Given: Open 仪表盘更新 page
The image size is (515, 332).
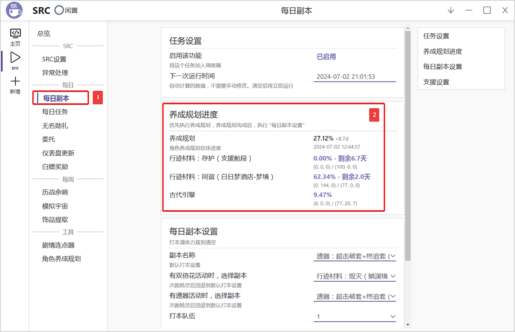Looking at the screenshot, I should coord(58,153).
